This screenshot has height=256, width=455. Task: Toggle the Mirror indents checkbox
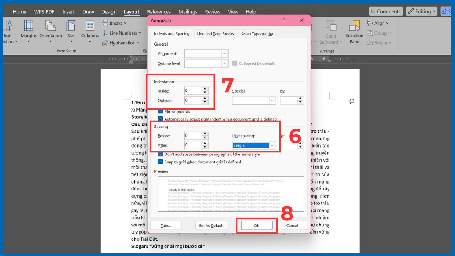160,112
